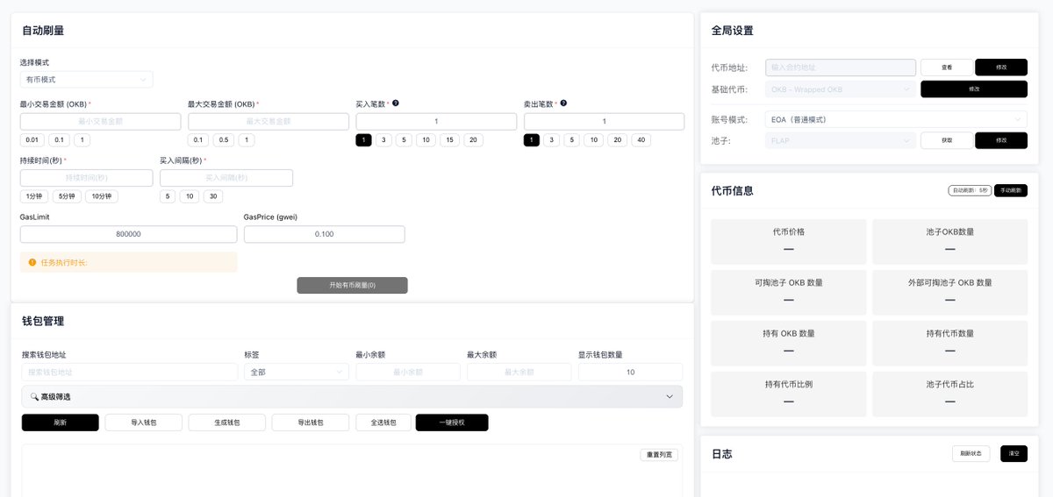The width and height of the screenshot is (1053, 497).
Task: Click 开始有币刷量 start button
Action: (x=352, y=285)
